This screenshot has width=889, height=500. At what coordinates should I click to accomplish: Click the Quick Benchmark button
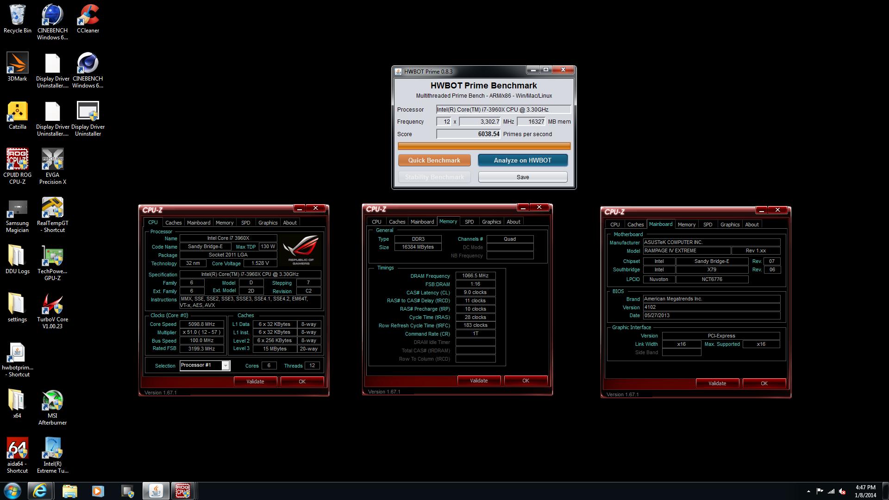[x=434, y=160]
